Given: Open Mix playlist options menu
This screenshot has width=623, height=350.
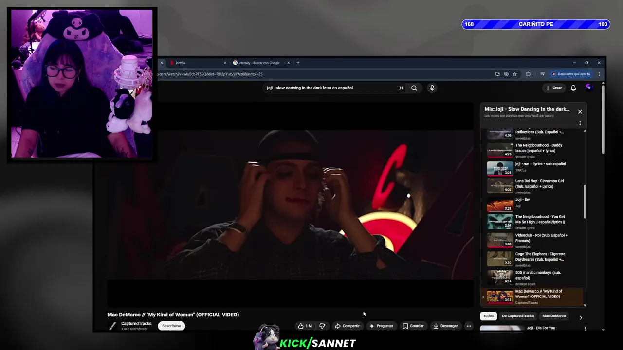Looking at the screenshot, I should (580, 123).
